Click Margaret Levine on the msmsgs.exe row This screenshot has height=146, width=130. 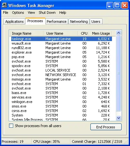(x=58, y=79)
